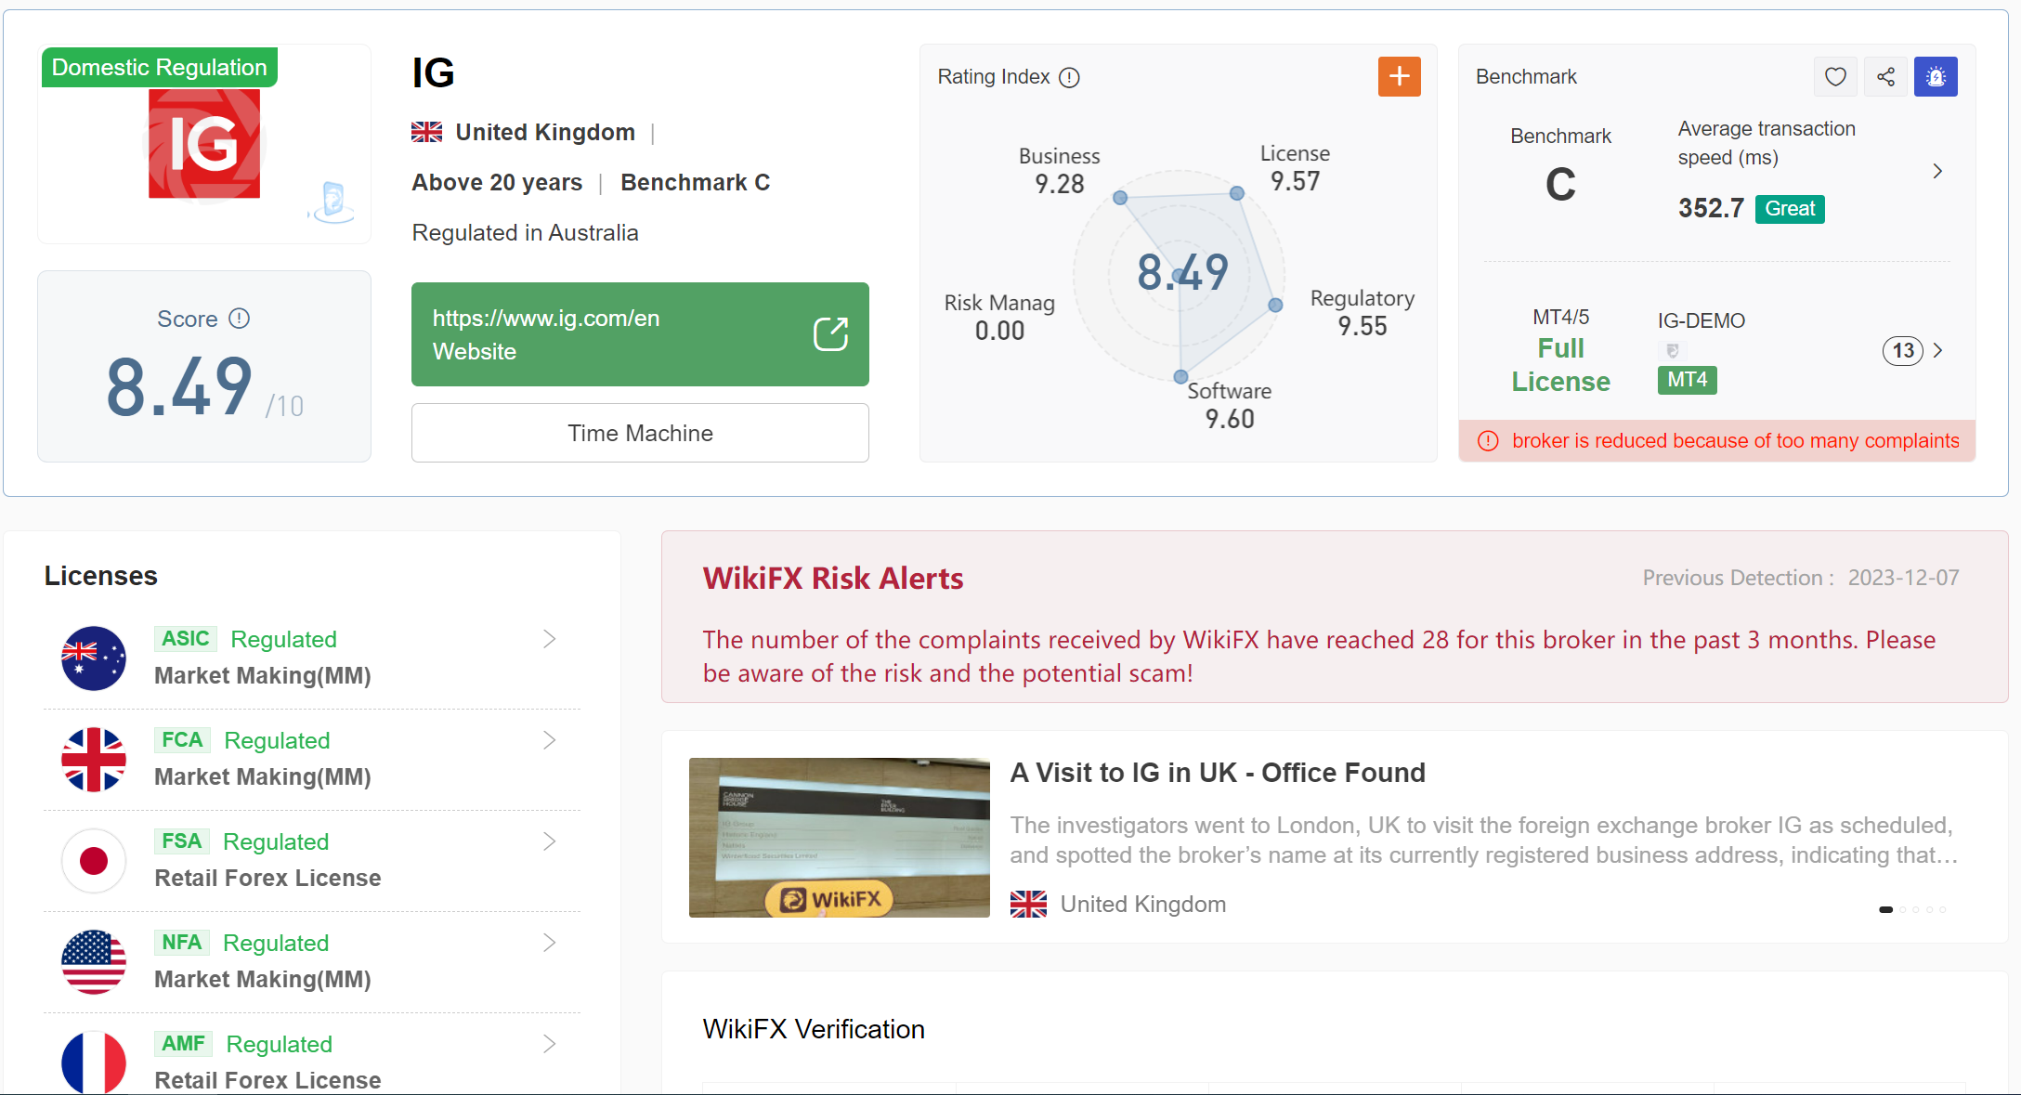Click the Business 9.28 rating label
The height and width of the screenshot is (1095, 2021).
1059,170
